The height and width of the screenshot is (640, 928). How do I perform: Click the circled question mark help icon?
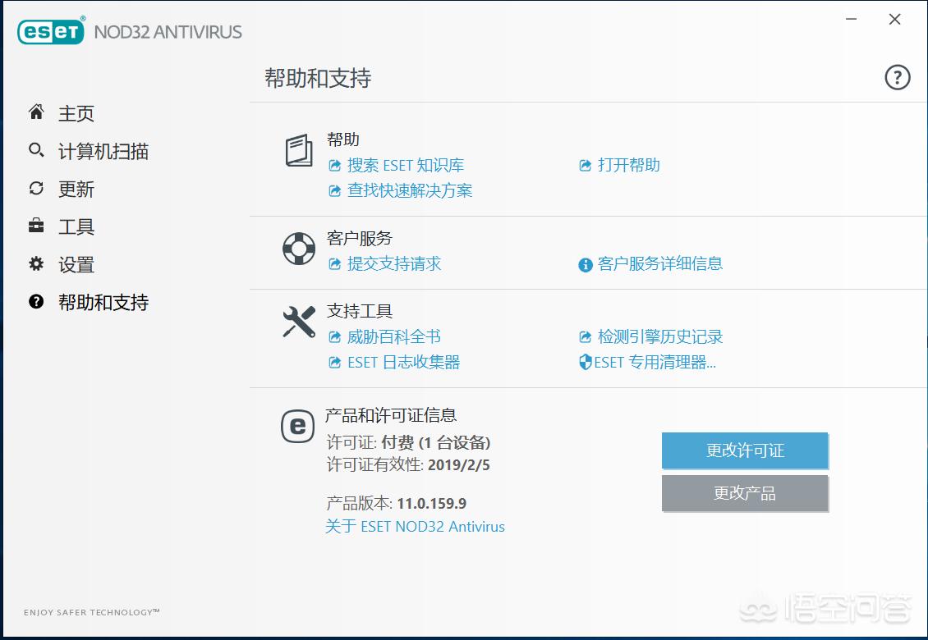tap(898, 77)
